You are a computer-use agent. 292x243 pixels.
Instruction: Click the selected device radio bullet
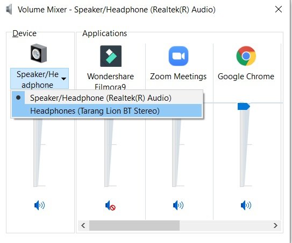pos(18,98)
